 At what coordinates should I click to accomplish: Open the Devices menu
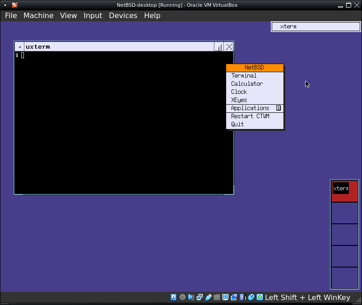(x=123, y=15)
